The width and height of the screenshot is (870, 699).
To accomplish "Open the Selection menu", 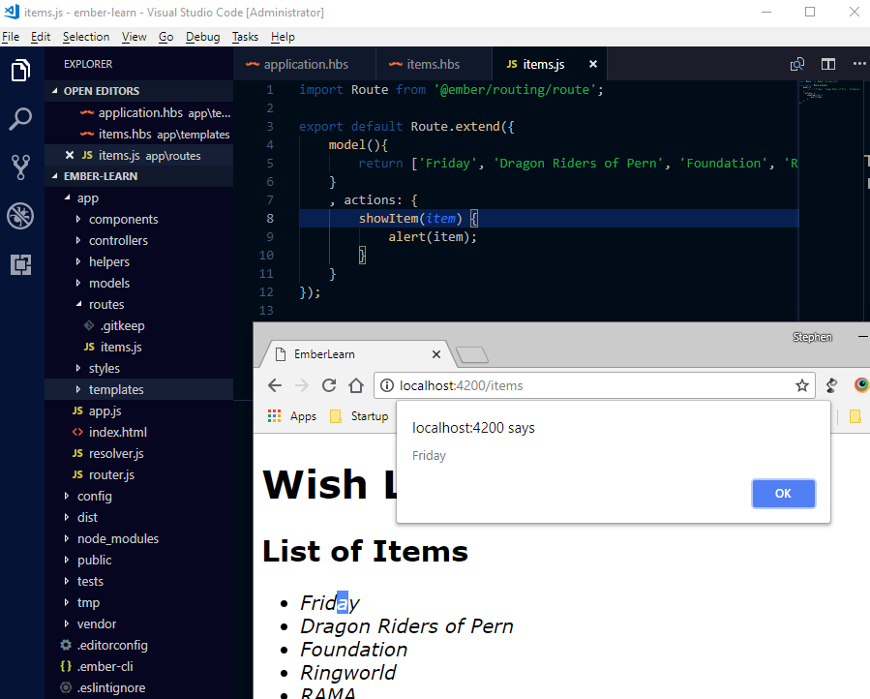I will click(86, 37).
